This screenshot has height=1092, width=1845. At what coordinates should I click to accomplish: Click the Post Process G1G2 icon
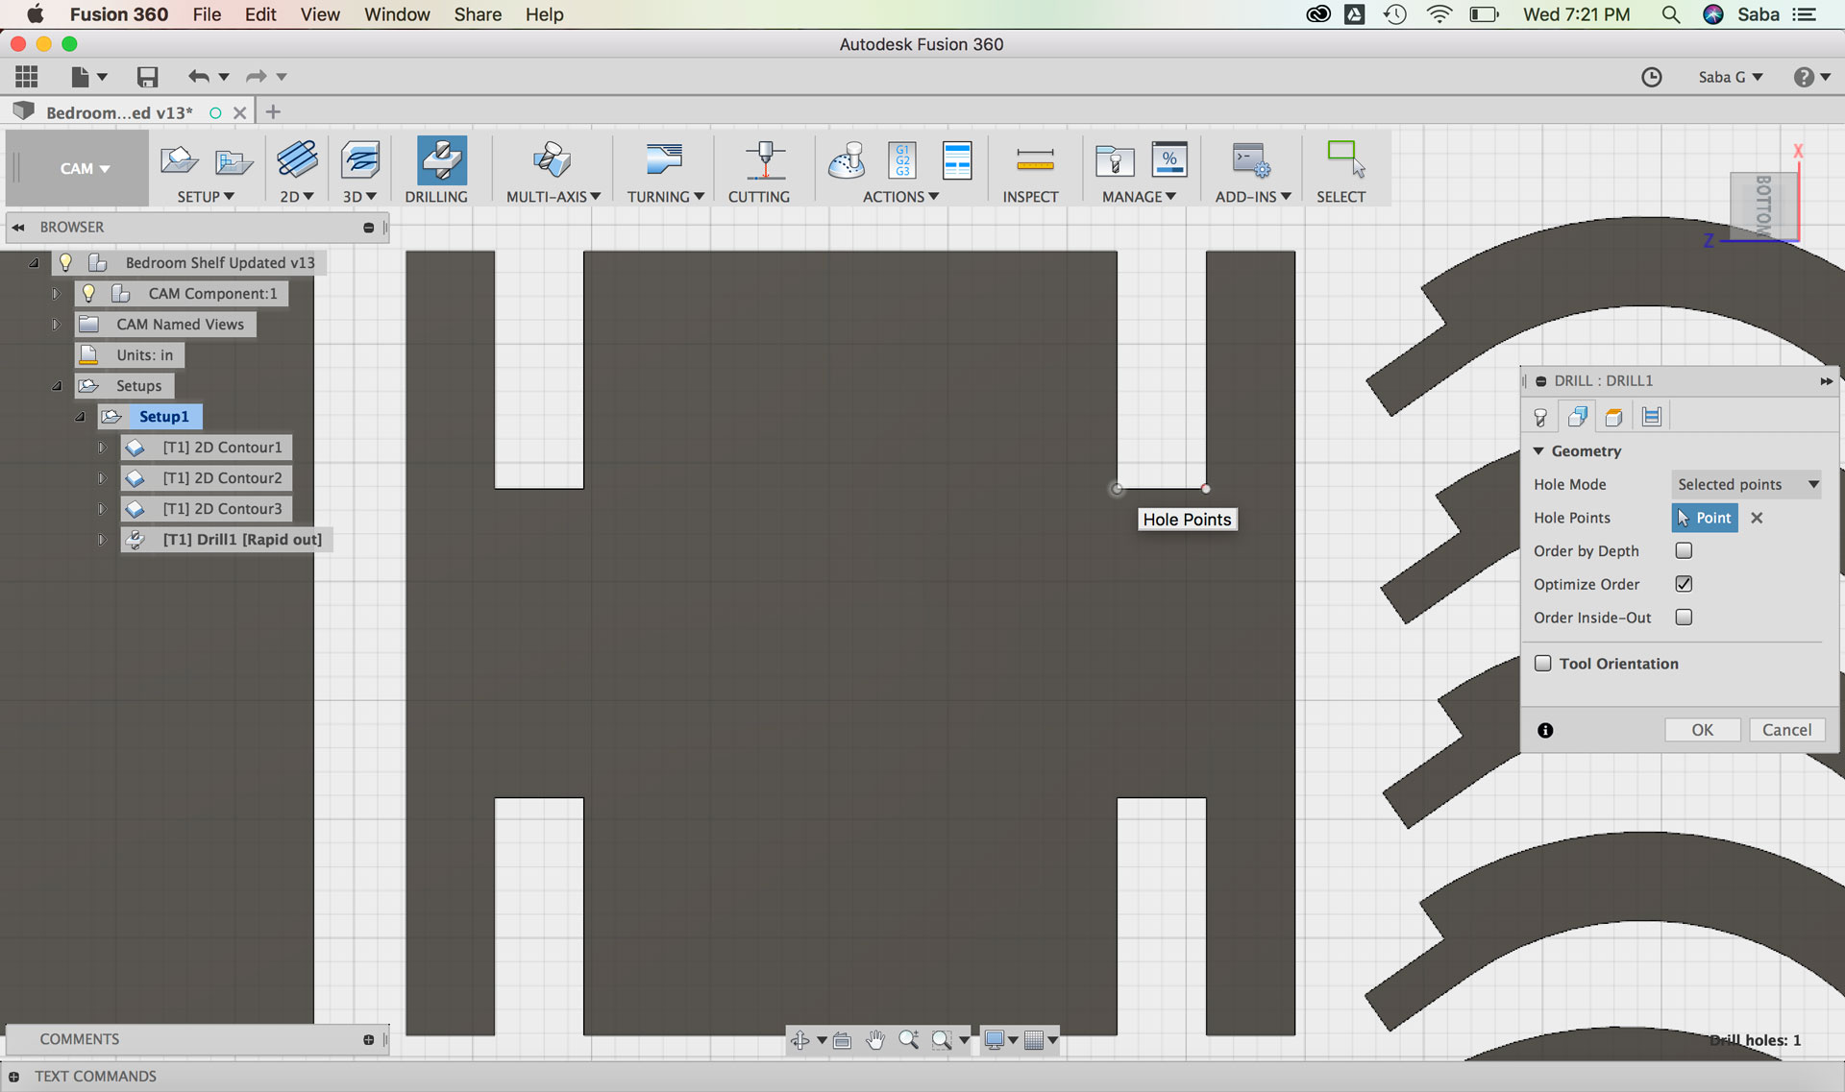click(902, 160)
